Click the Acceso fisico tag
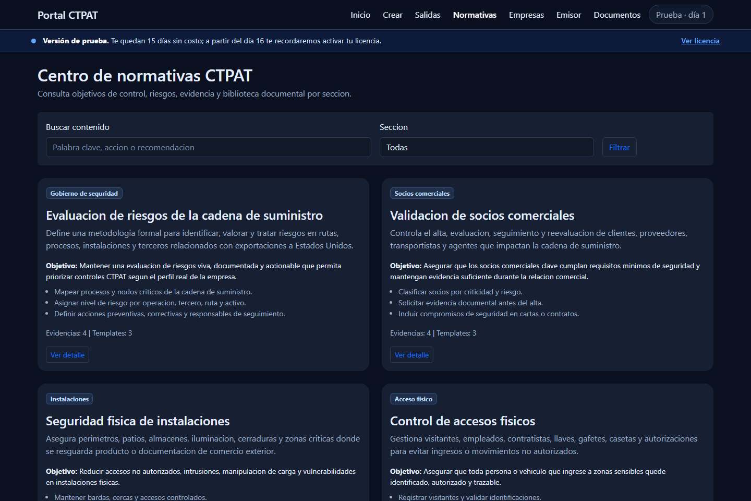 coord(414,399)
